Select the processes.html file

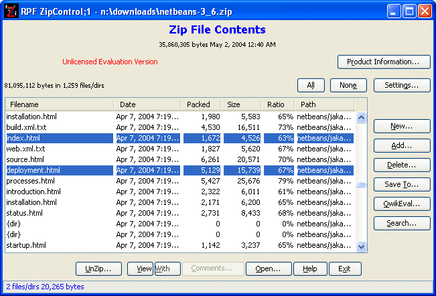coord(179,181)
